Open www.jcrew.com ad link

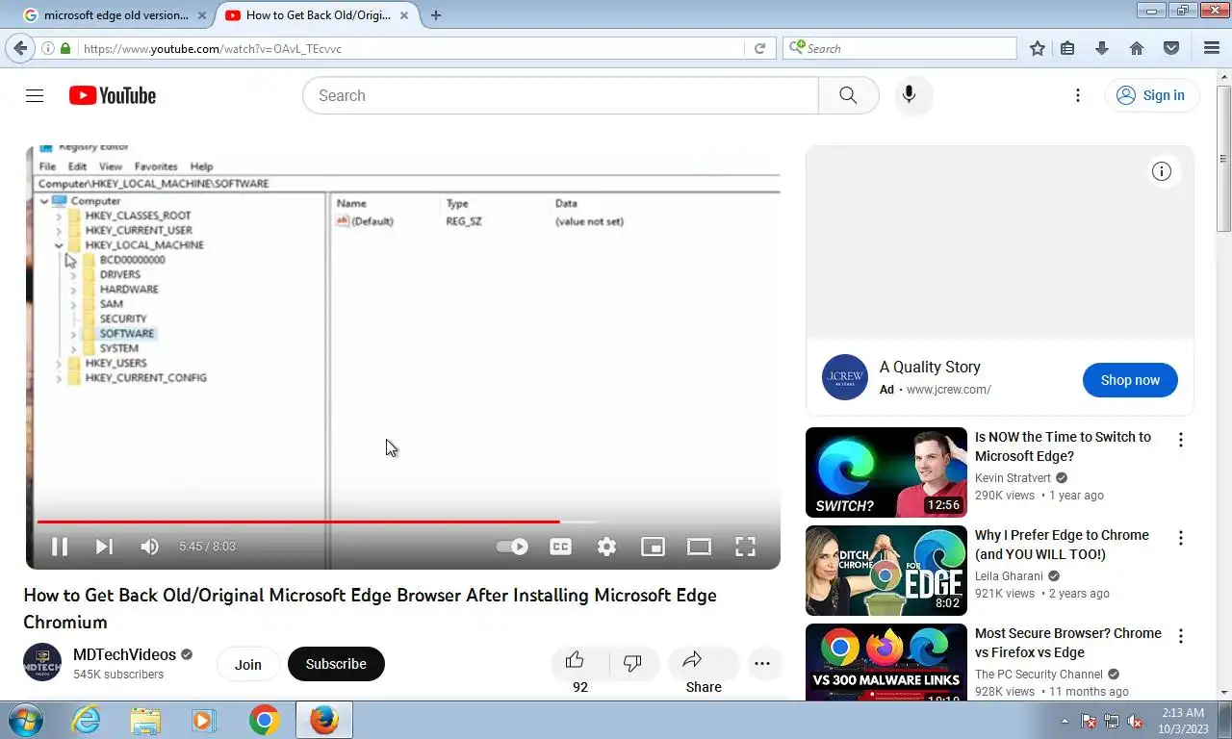point(948,390)
